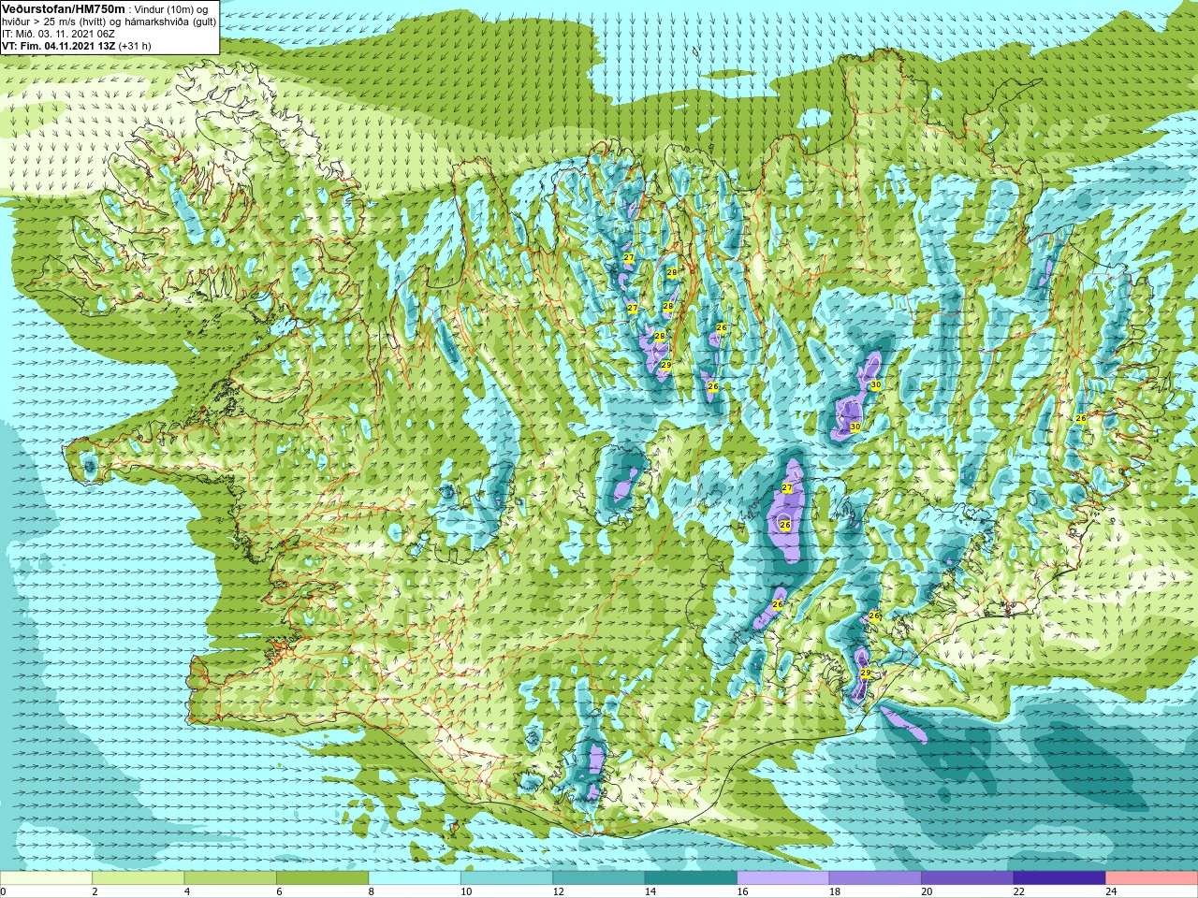Select the legend tick label 12
This screenshot has width=1198, height=898.
[559, 891]
